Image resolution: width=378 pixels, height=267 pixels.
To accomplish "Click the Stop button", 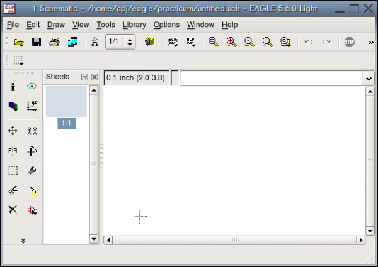I will (350, 42).
